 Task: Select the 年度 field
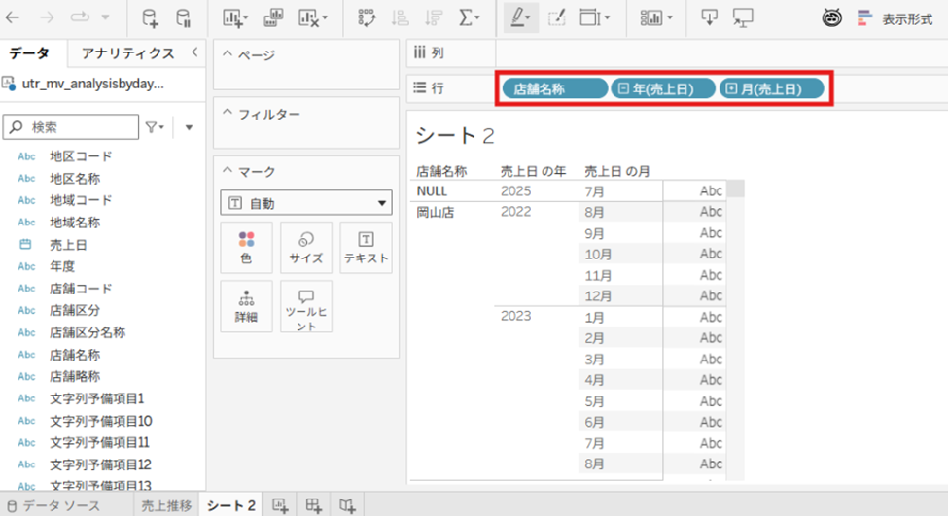[62, 266]
